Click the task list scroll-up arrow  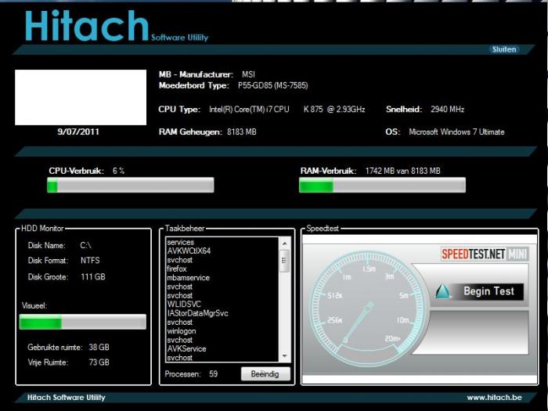(x=284, y=243)
